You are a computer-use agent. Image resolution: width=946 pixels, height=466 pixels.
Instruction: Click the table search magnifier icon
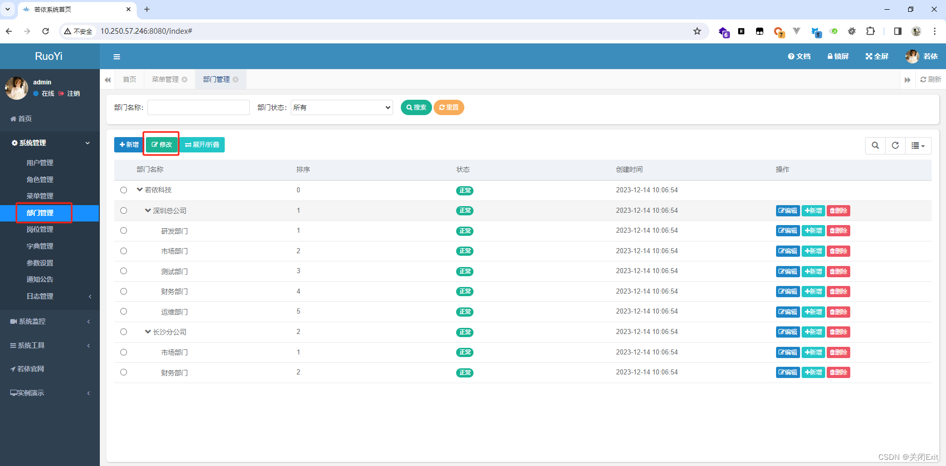(875, 145)
